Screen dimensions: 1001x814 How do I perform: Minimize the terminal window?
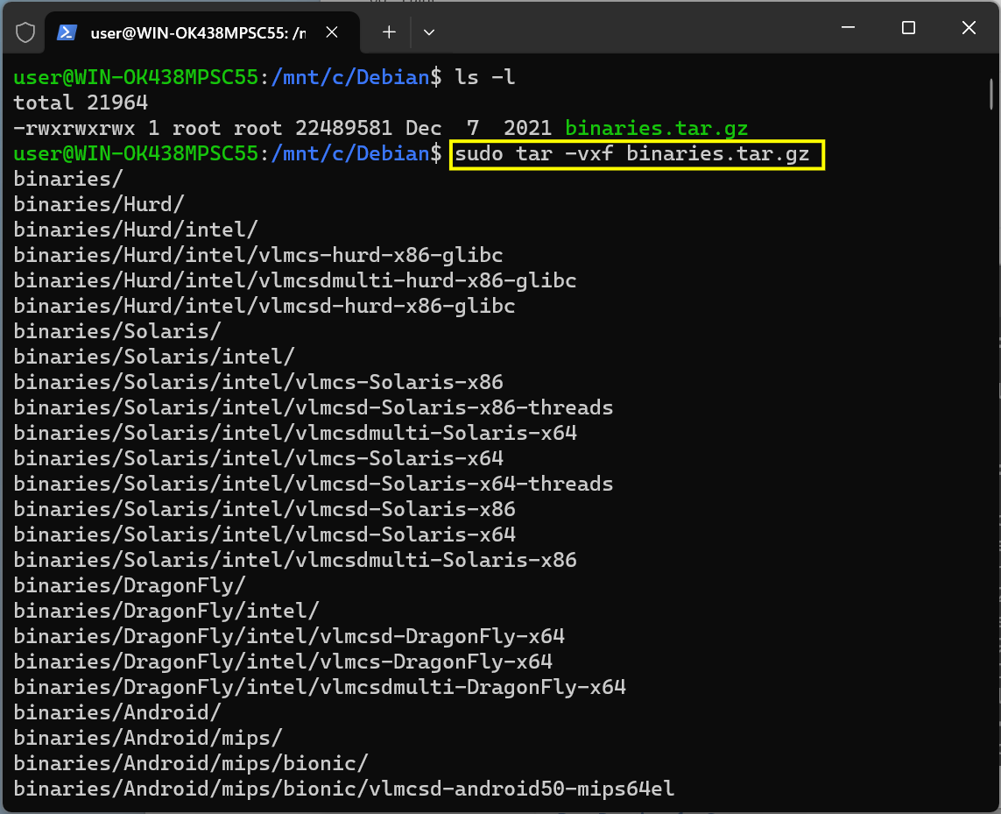point(848,27)
